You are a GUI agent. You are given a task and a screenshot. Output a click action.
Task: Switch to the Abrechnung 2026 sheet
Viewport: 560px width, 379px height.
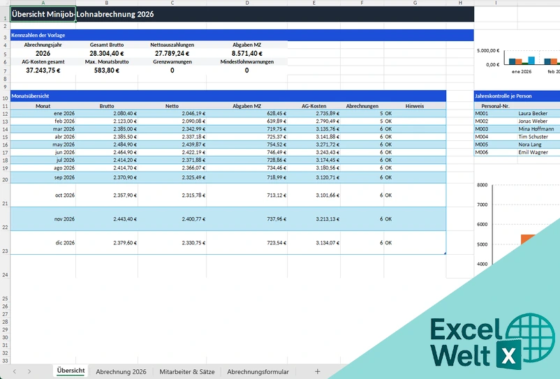point(121,371)
